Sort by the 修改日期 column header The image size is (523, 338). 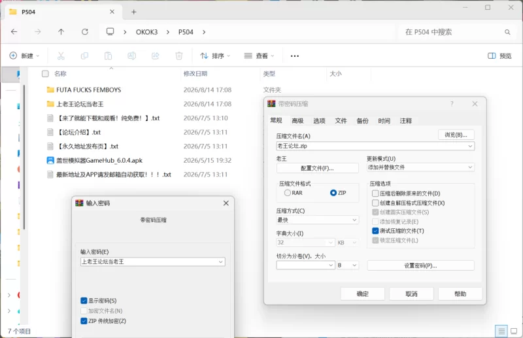195,74
